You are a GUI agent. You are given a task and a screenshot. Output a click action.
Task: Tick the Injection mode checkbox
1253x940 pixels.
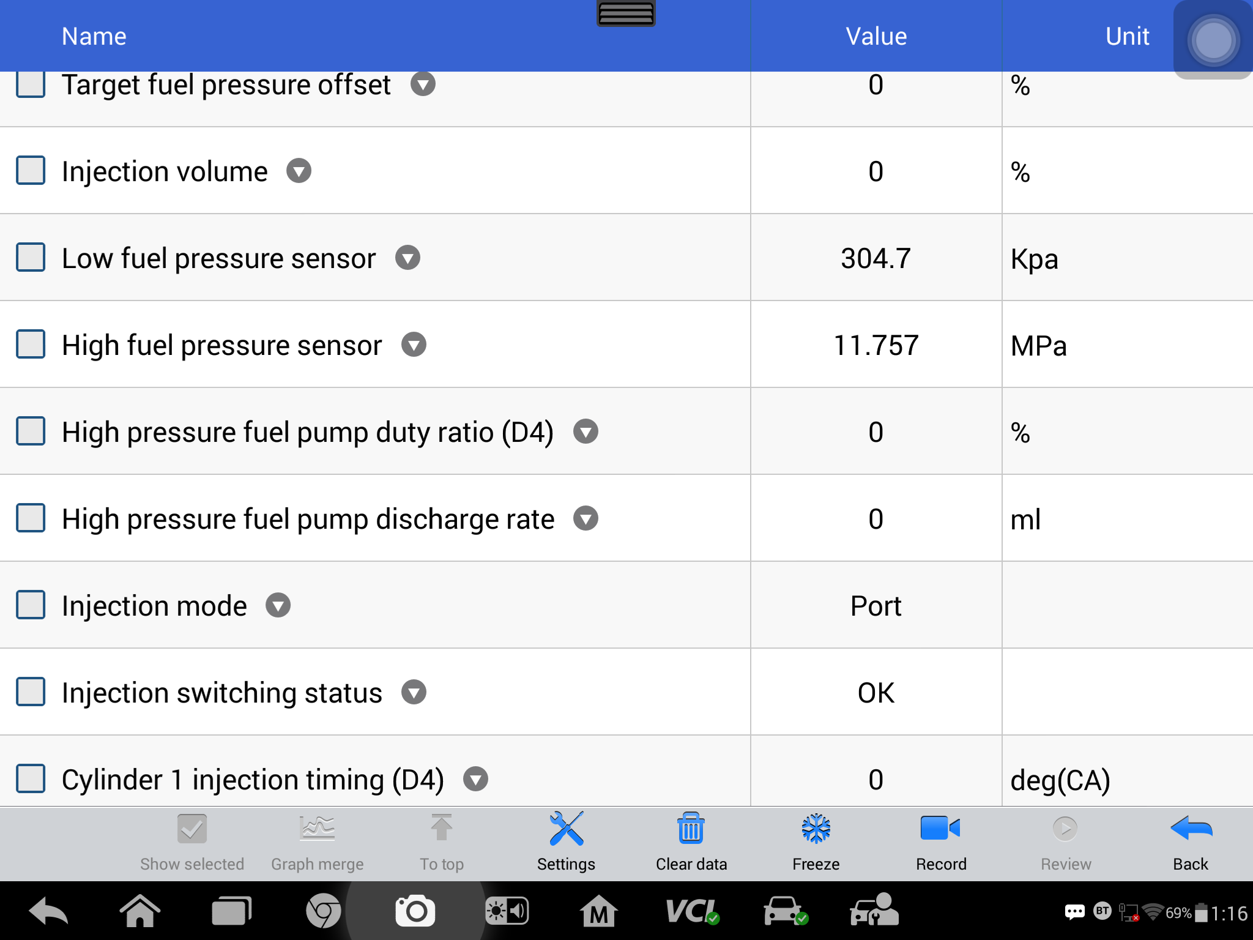pyautogui.click(x=31, y=605)
